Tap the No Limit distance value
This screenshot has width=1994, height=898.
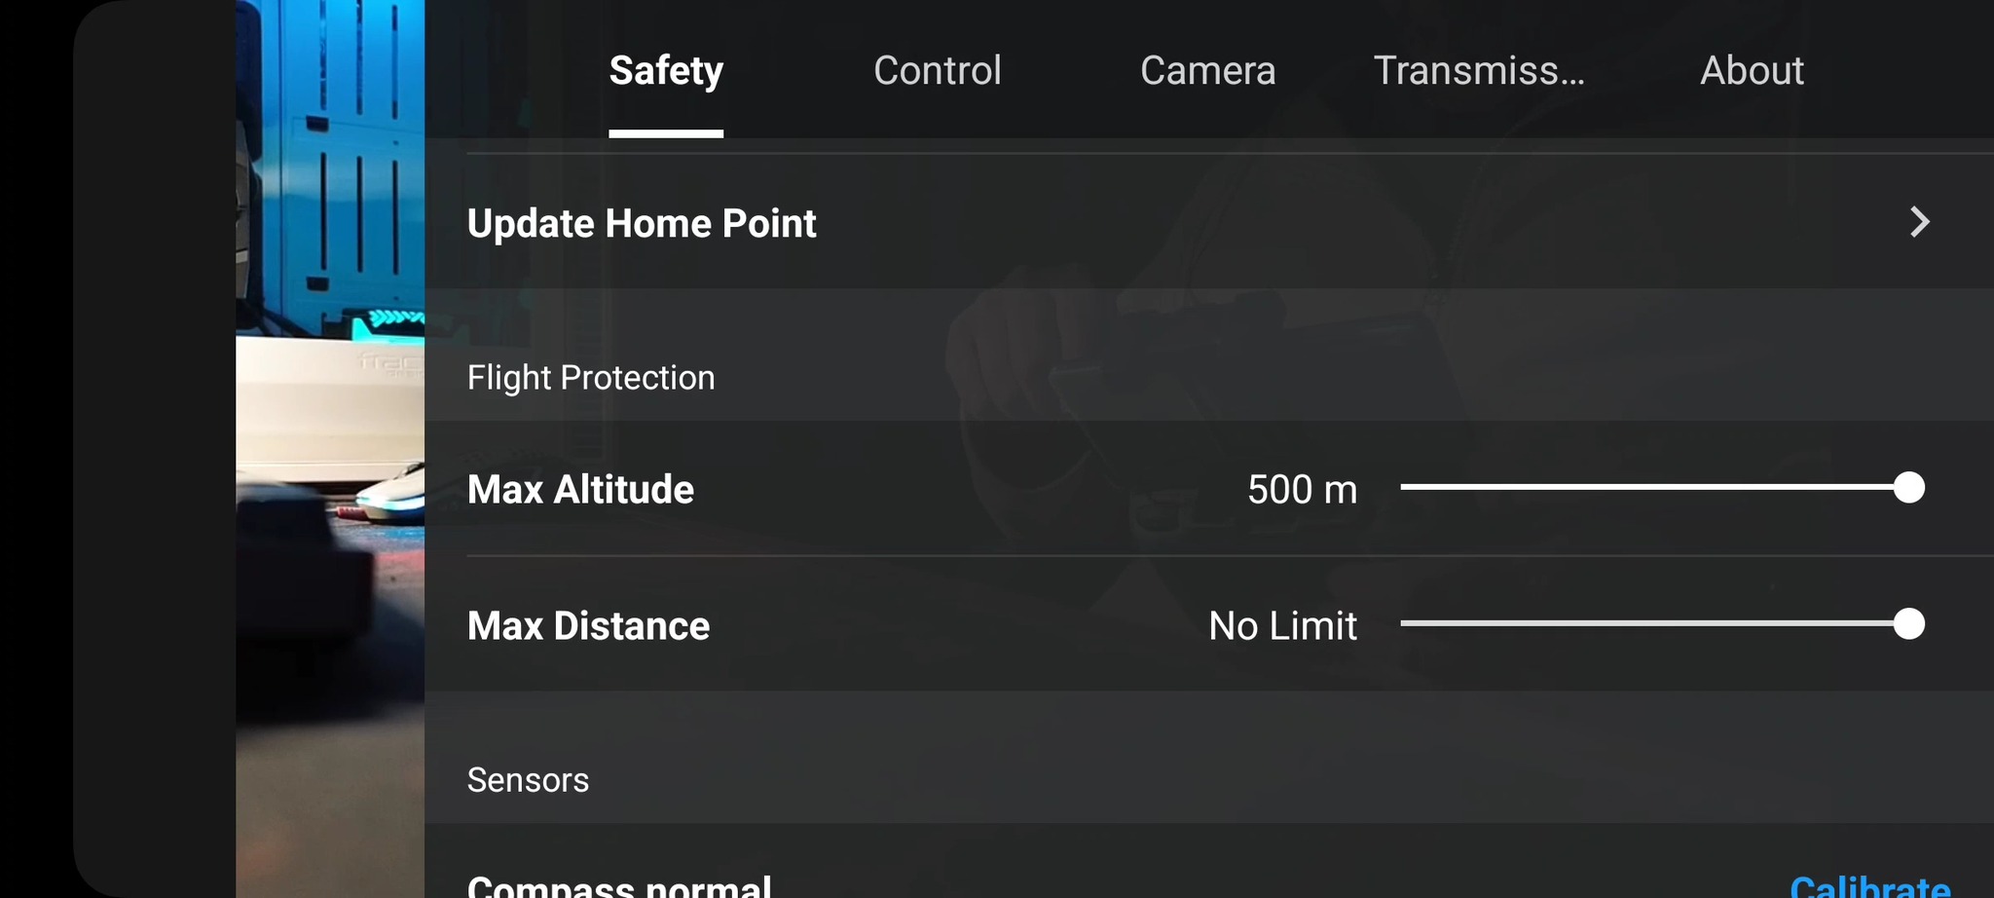pyautogui.click(x=1282, y=625)
